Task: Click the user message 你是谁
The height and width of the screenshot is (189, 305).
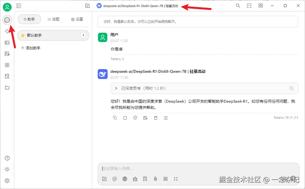Action: point(117,49)
